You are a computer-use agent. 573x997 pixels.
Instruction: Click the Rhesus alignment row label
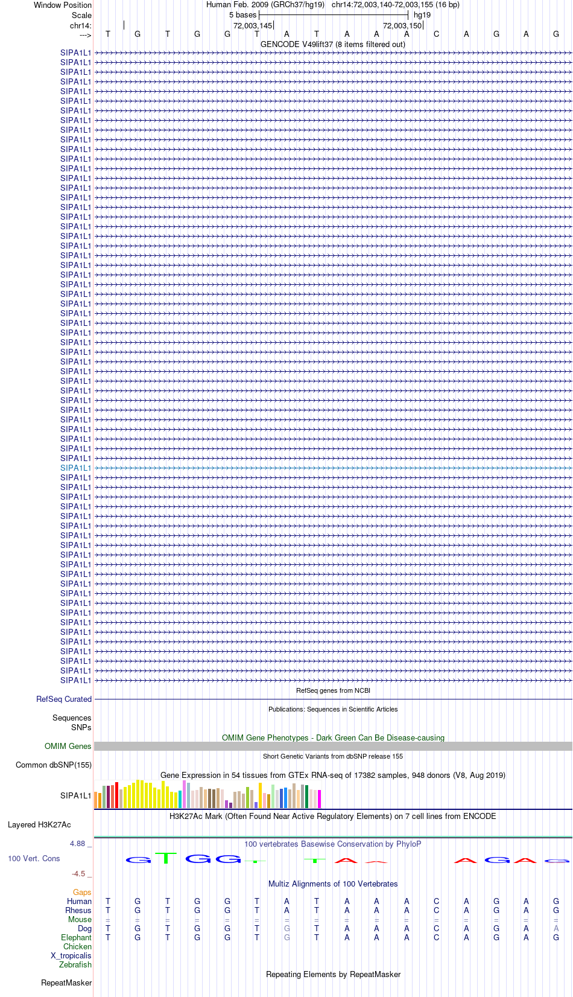(78, 910)
